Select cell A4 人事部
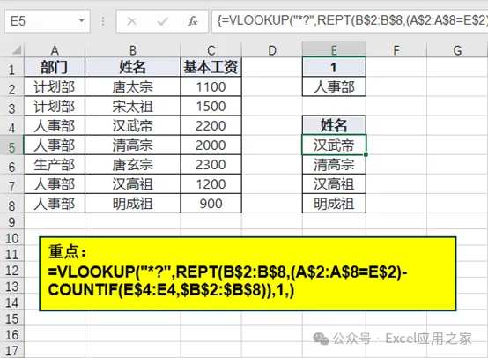Screen dimensions: 488x358 pos(55,126)
